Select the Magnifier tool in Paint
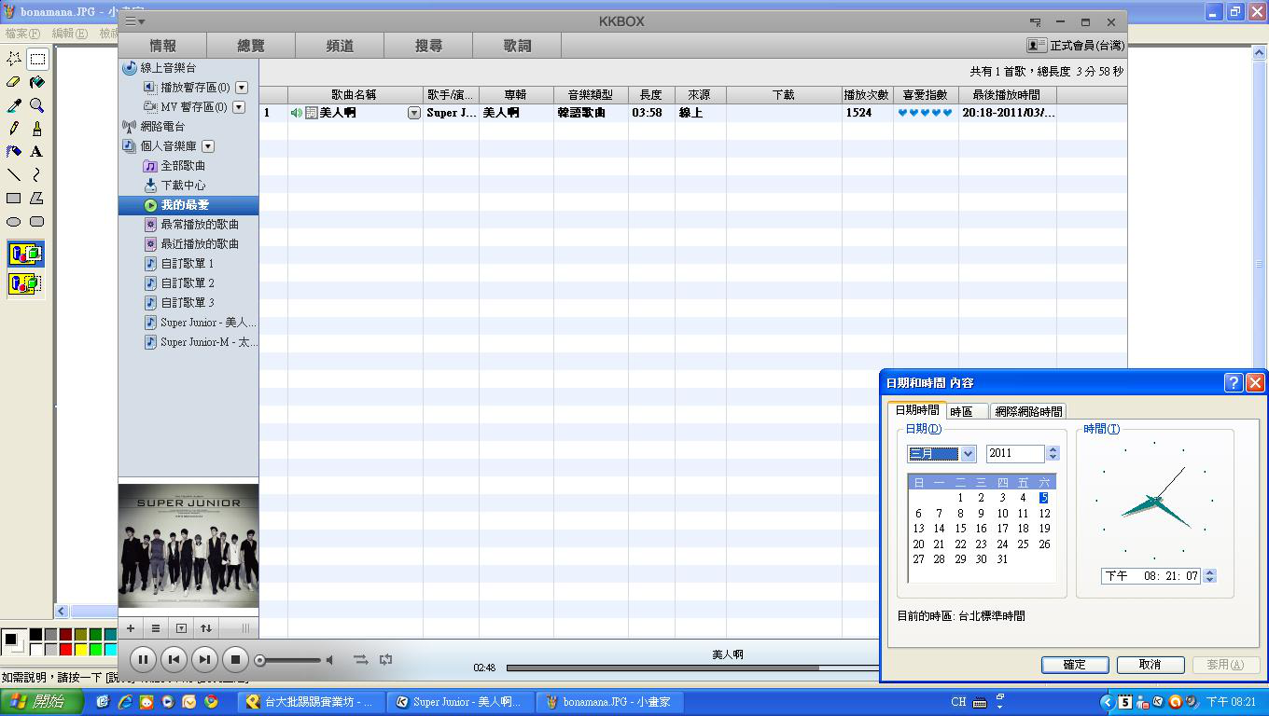Image resolution: width=1269 pixels, height=716 pixels. (36, 105)
